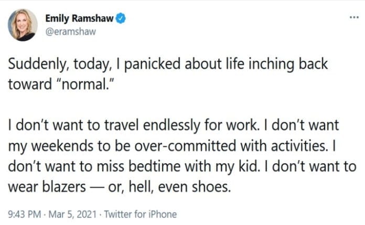Viewport: 365px width, 225px height.
Task: Open Emily Ramshaw's profile photo
Action: click(x=23, y=25)
